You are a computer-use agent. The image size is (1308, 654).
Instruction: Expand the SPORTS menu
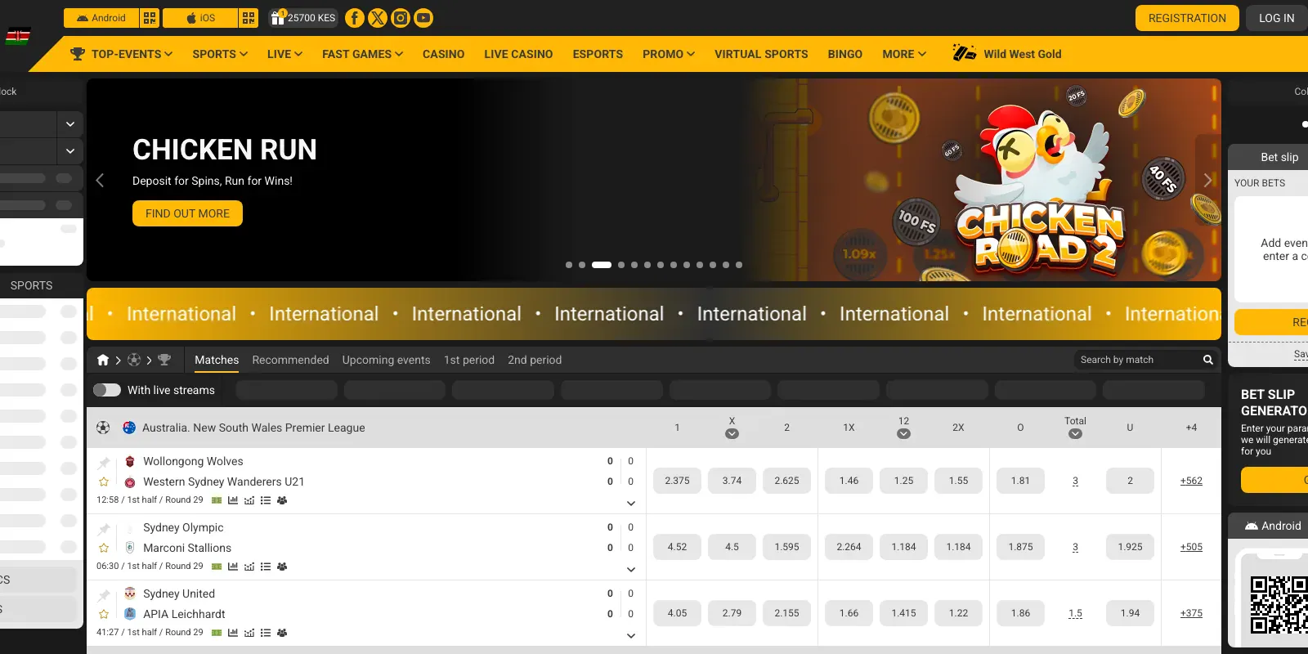click(220, 54)
